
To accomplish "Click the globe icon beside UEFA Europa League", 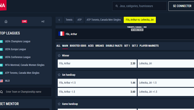I will 1,49.
